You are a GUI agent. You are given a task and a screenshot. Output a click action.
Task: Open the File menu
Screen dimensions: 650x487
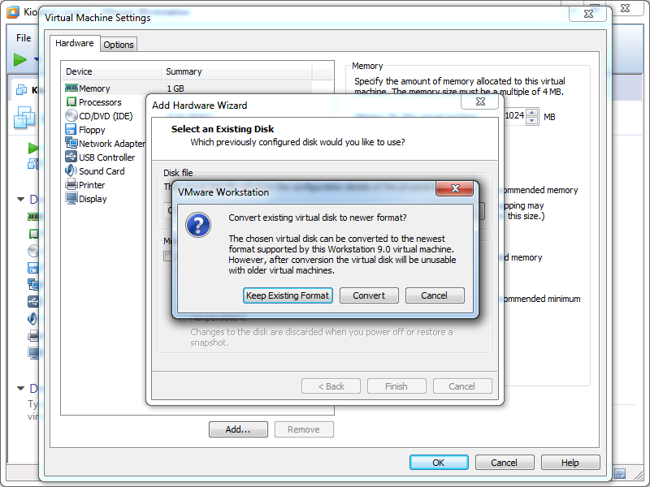pos(24,37)
